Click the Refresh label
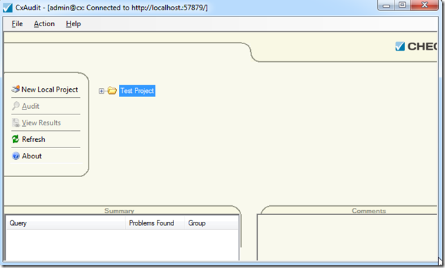The height and width of the screenshot is (268, 445). pos(33,139)
